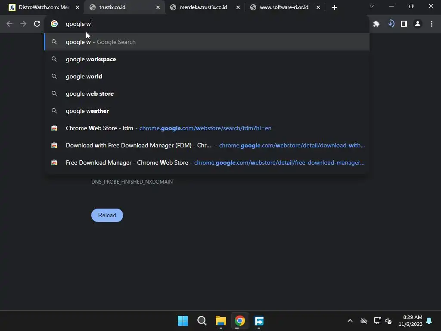Close the merdeka.trustix.co.id tab
Viewport: 441px width, 331px height.
coord(238,7)
